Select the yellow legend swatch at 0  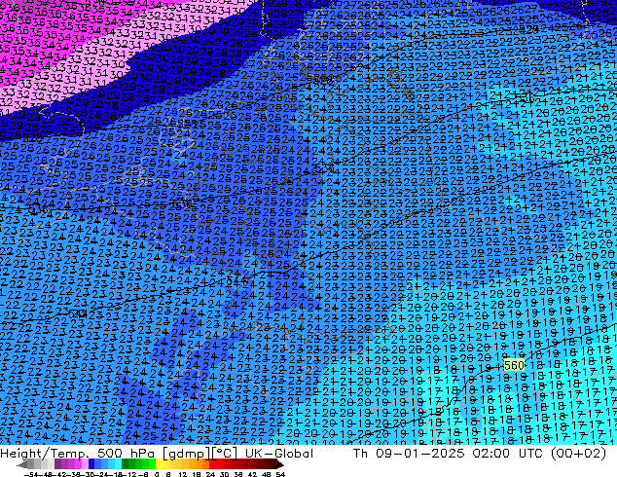point(159,464)
